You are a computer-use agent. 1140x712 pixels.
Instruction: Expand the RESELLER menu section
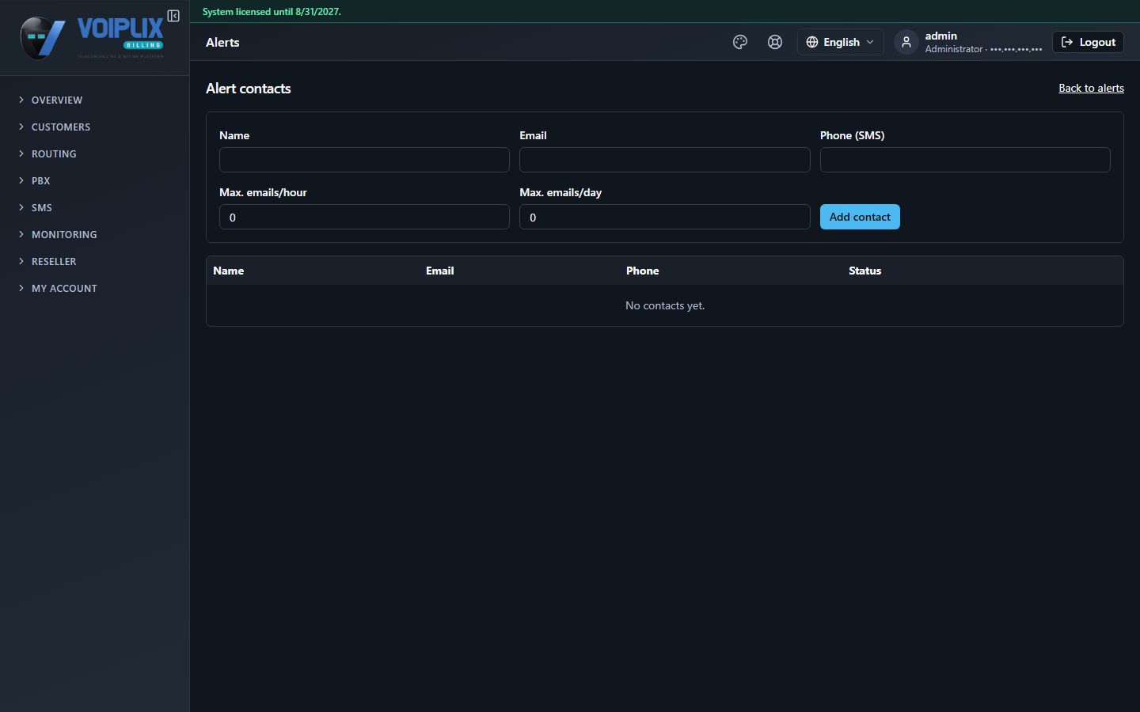point(54,261)
